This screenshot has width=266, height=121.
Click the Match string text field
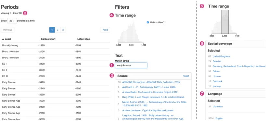click(131, 66)
